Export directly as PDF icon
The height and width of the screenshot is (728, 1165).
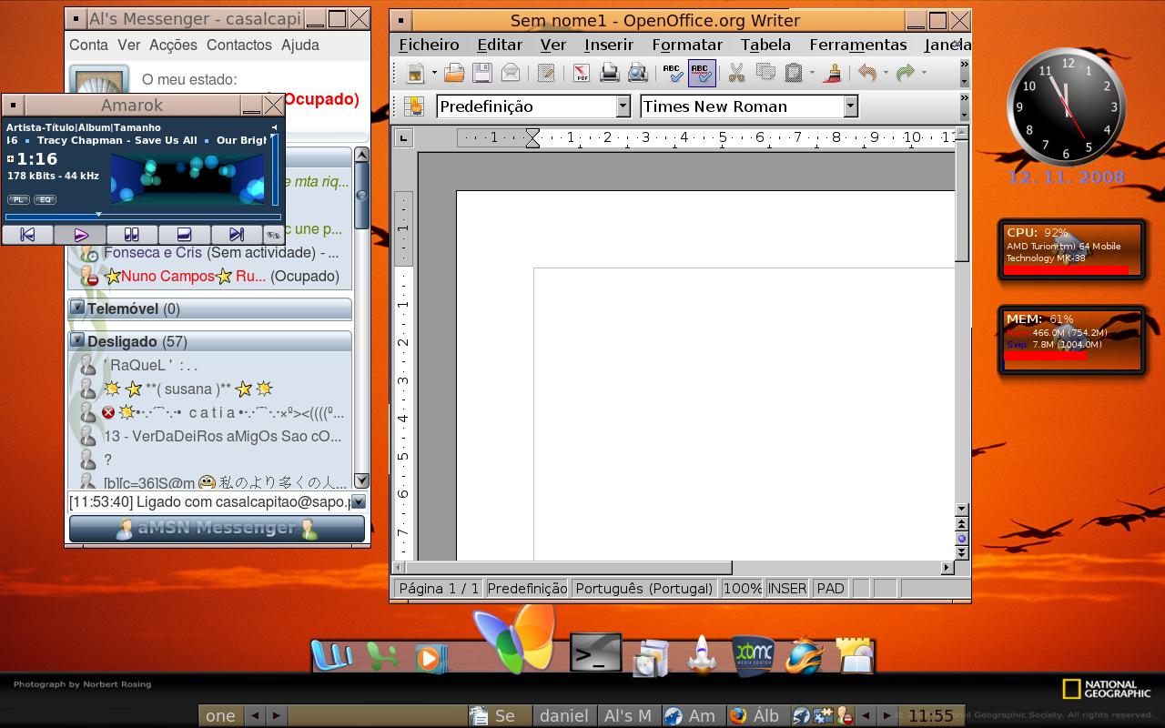click(581, 73)
